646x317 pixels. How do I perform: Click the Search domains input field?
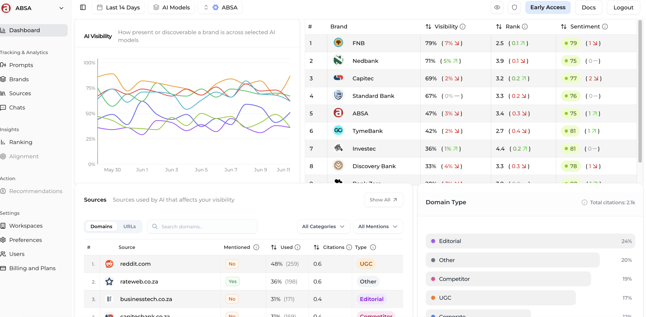pyautogui.click(x=202, y=226)
